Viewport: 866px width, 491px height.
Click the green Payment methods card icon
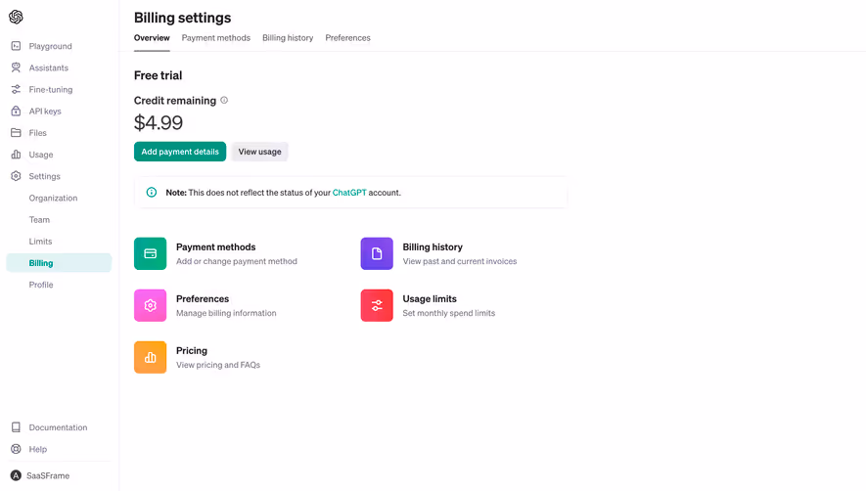(x=151, y=253)
